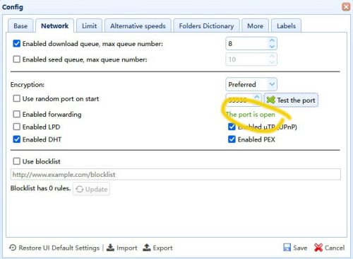Click the Import button

click(121, 248)
